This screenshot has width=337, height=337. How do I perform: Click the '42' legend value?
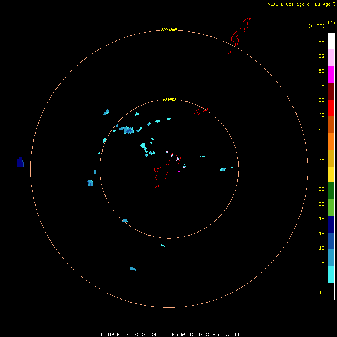pyautogui.click(x=322, y=130)
